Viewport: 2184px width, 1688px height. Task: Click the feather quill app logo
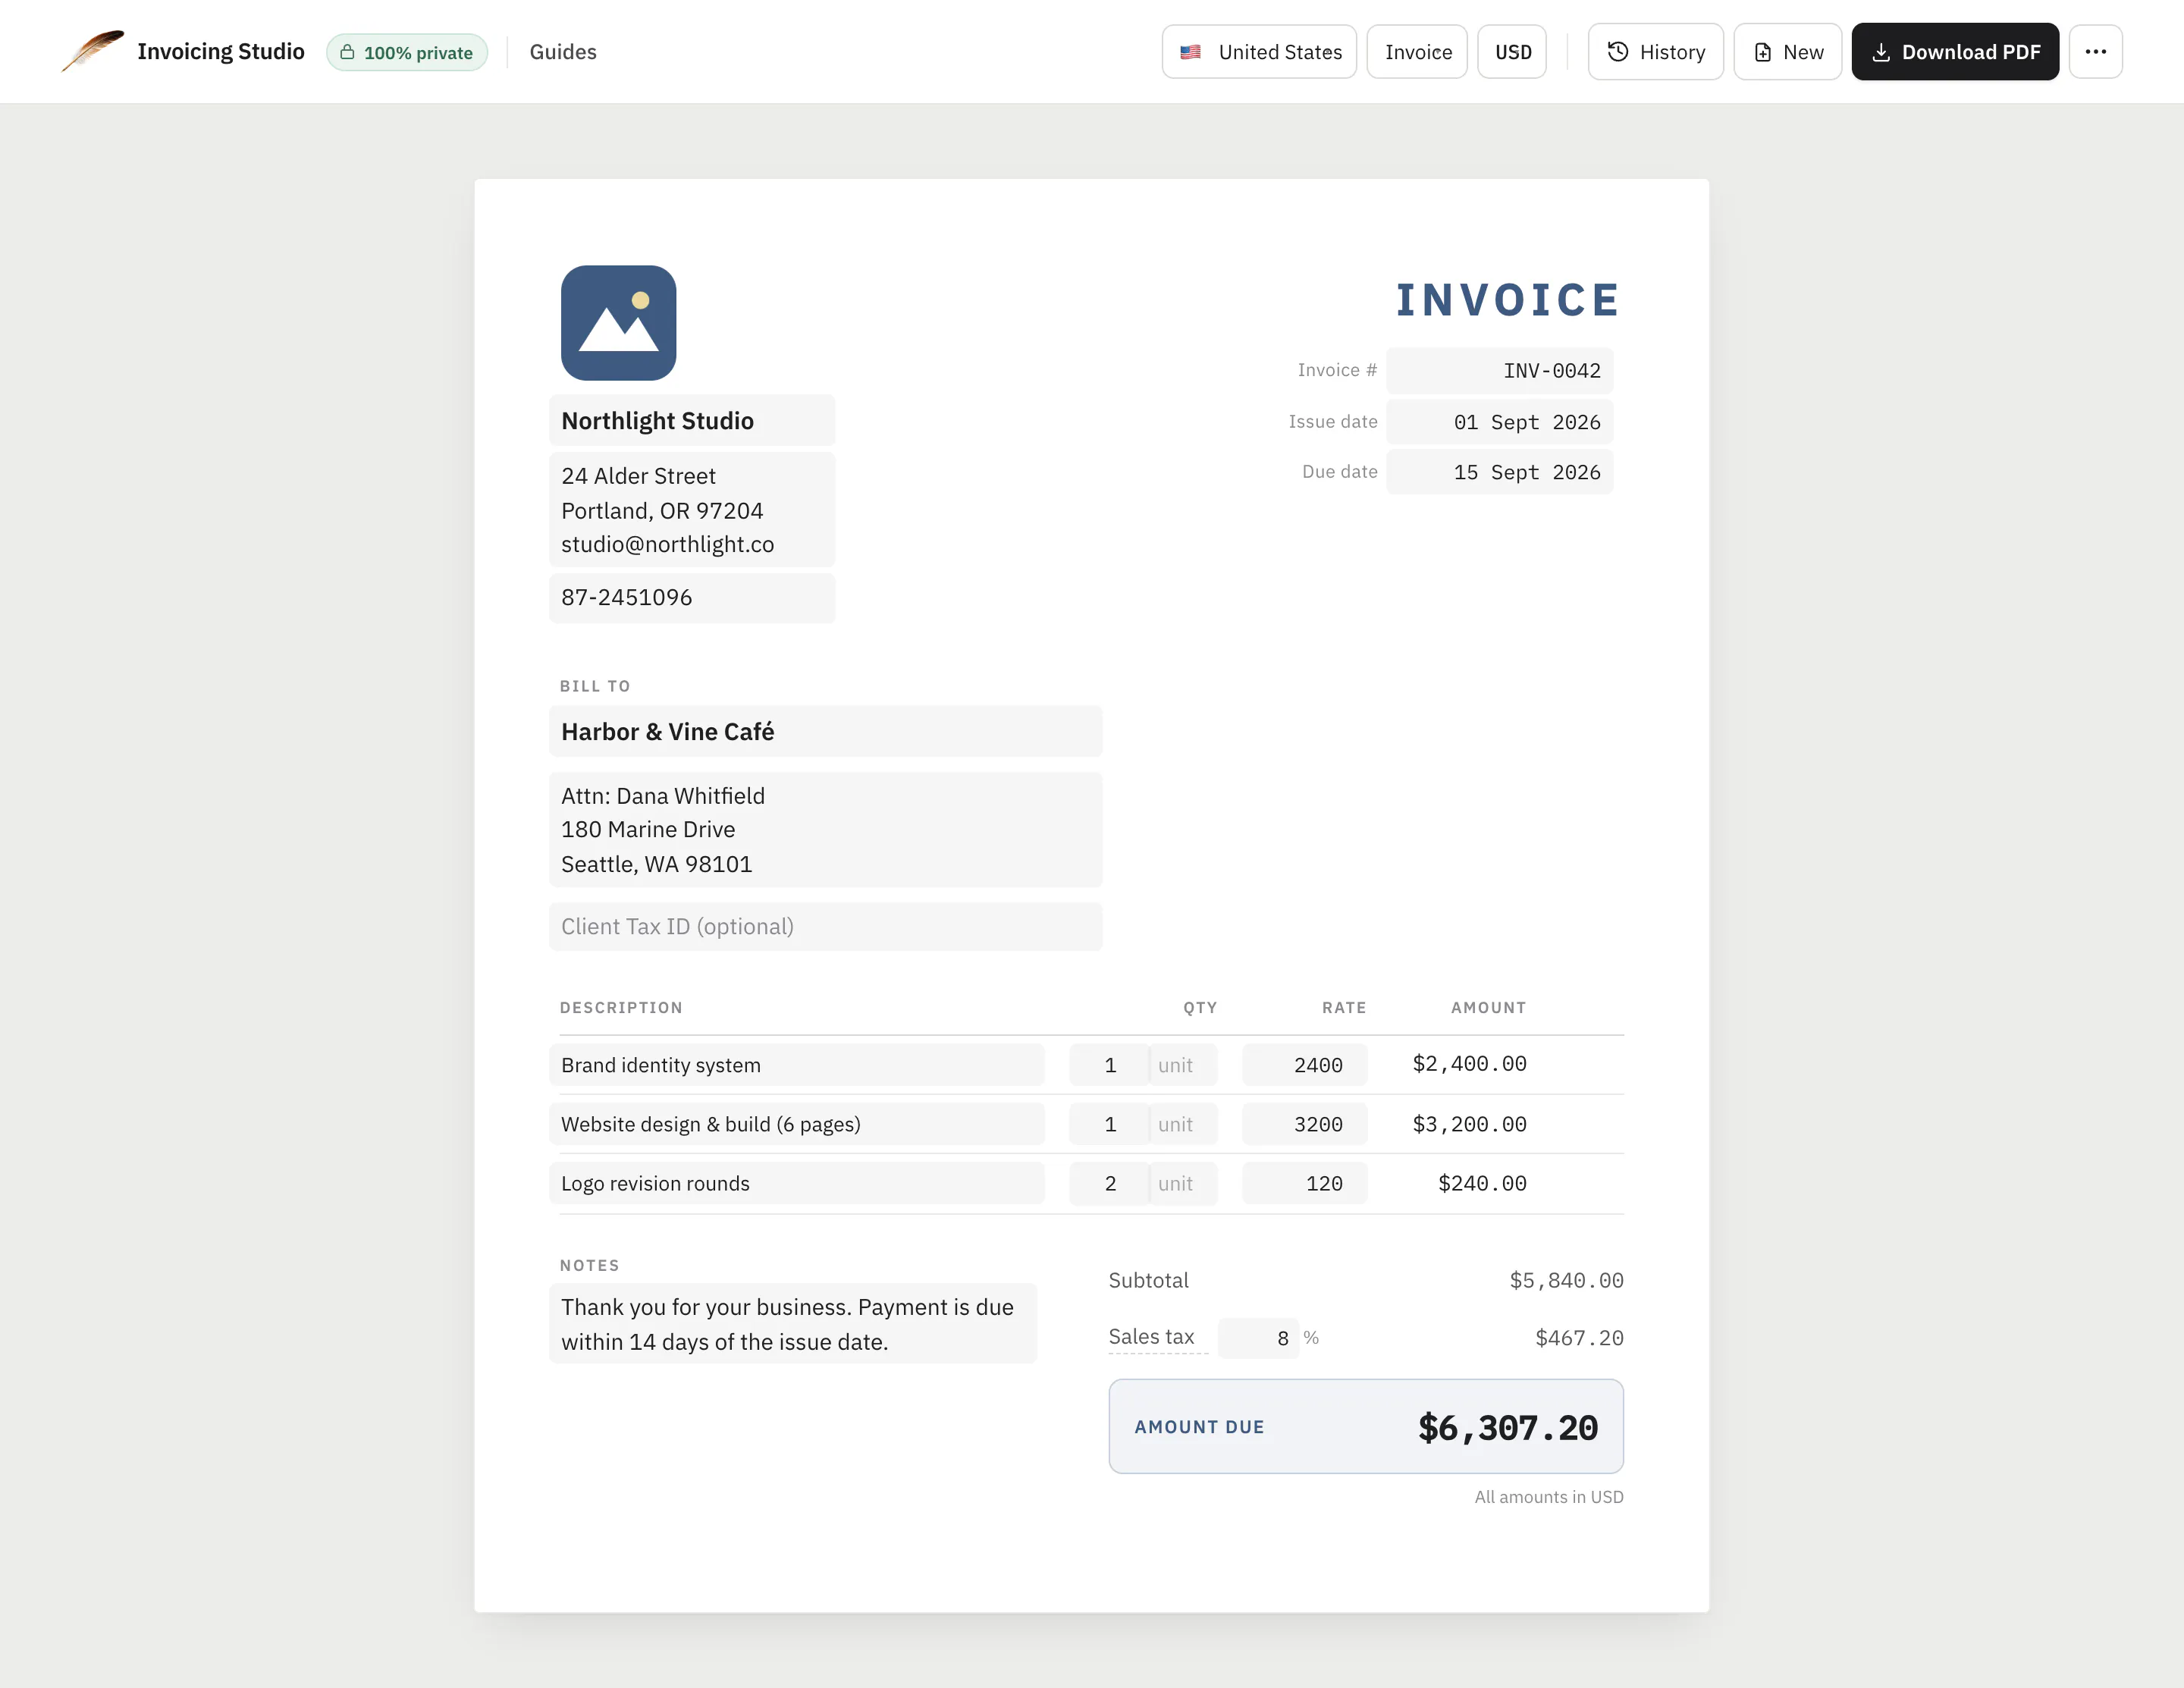click(92, 51)
